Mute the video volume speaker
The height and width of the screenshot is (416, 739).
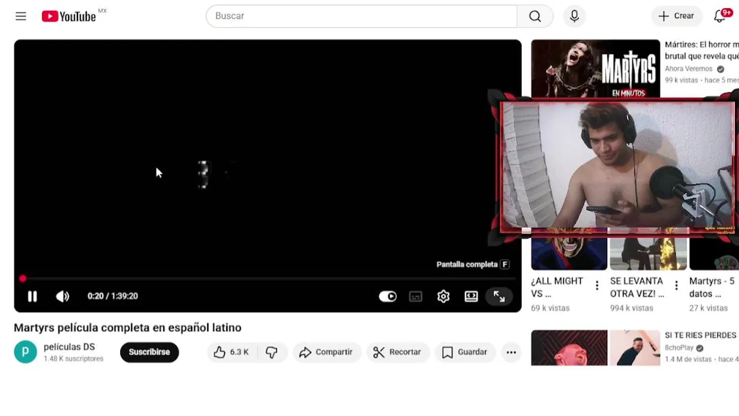[x=62, y=296]
